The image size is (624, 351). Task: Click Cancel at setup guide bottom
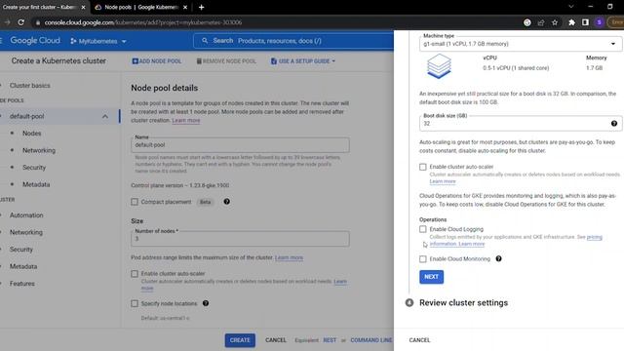(x=419, y=340)
